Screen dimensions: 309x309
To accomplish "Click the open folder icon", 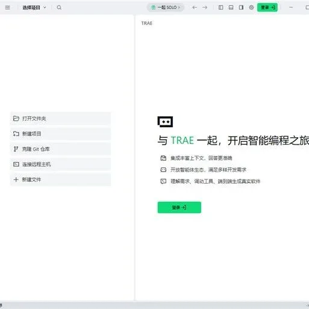I will pos(16,119).
